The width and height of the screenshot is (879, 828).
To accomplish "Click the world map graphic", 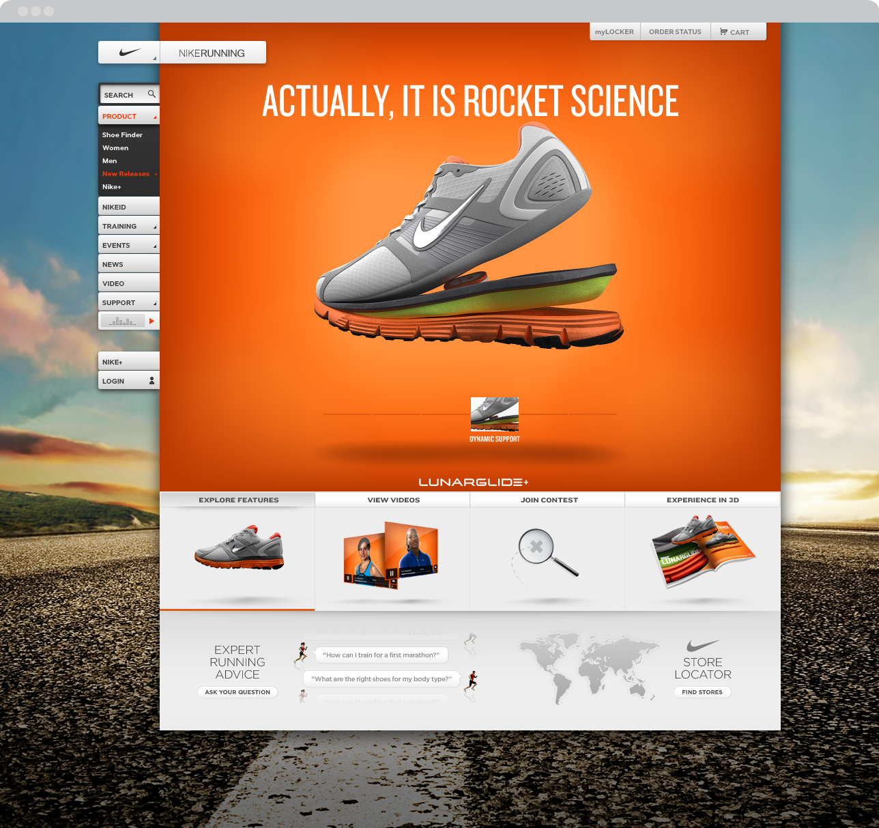I will tap(588, 667).
